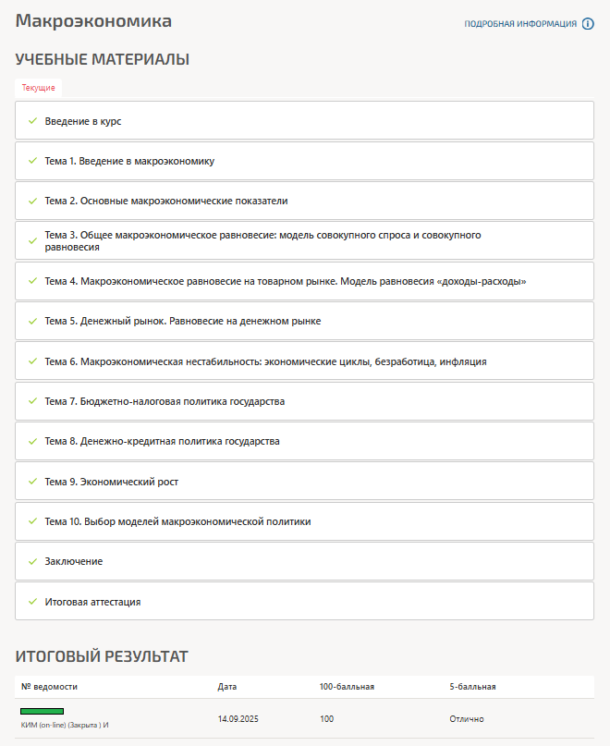Click the green bar in the results row

[43, 711]
